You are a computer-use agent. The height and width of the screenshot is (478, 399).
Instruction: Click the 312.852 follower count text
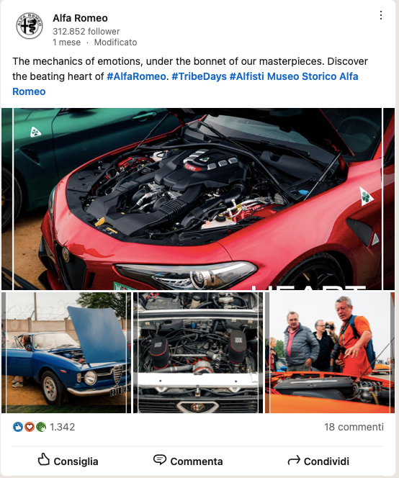click(x=86, y=32)
